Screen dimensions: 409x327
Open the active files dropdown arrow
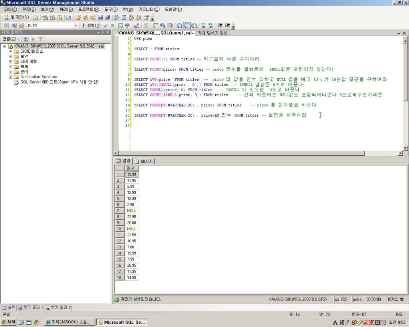399,34
